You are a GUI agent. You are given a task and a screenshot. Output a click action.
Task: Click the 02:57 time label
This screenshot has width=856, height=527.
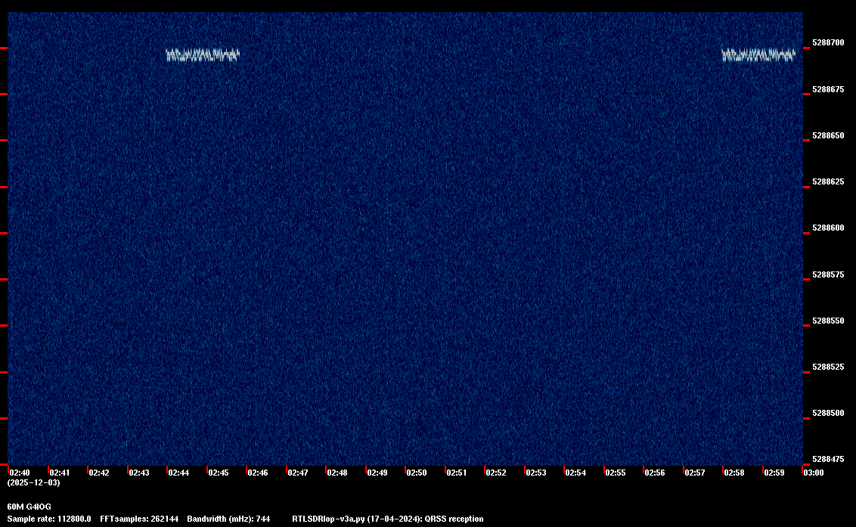(x=694, y=473)
